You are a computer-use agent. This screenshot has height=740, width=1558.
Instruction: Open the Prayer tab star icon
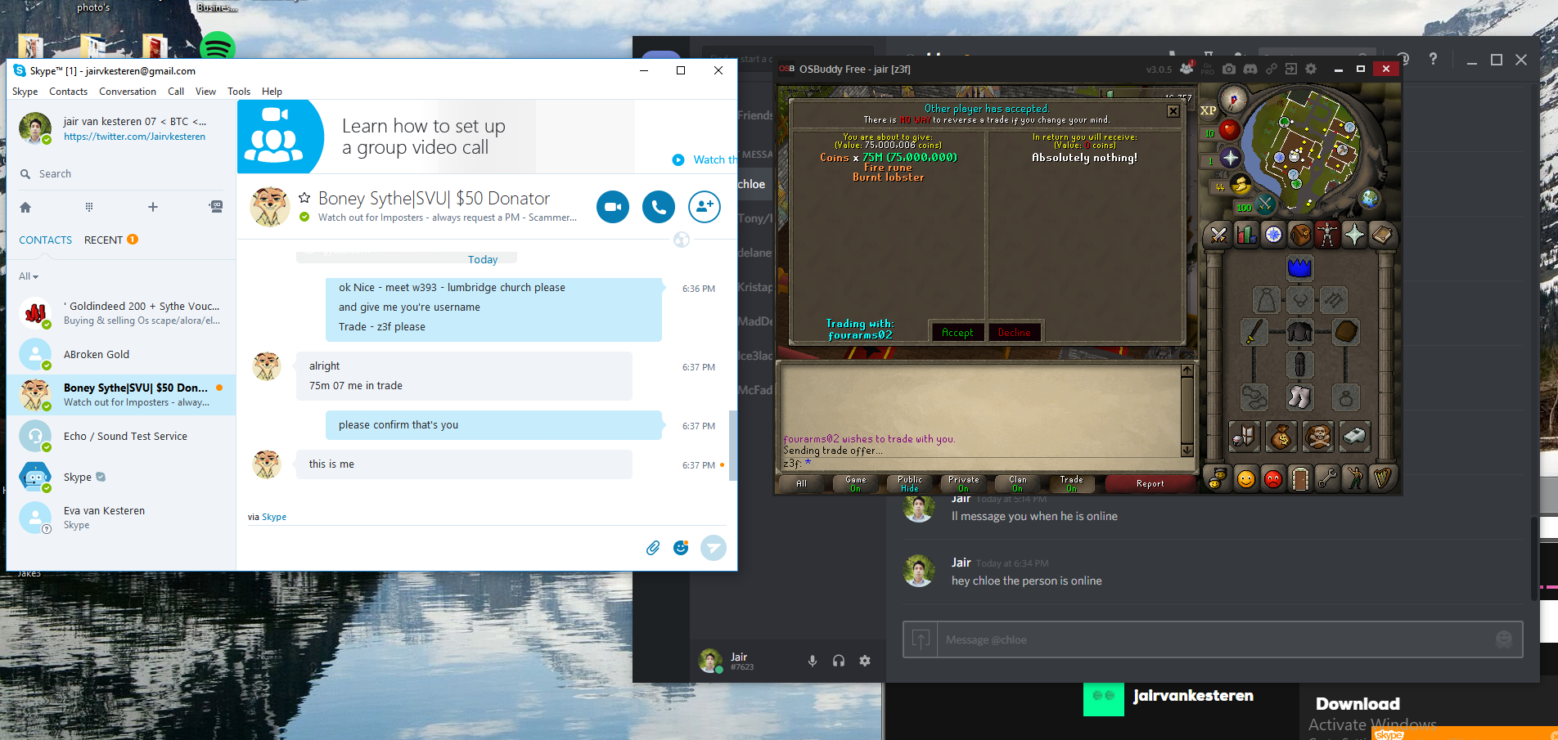point(1354,235)
